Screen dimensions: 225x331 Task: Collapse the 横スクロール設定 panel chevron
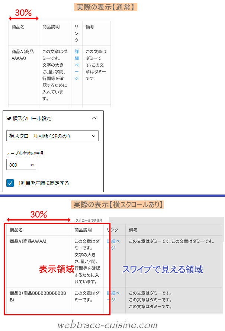click(94, 118)
